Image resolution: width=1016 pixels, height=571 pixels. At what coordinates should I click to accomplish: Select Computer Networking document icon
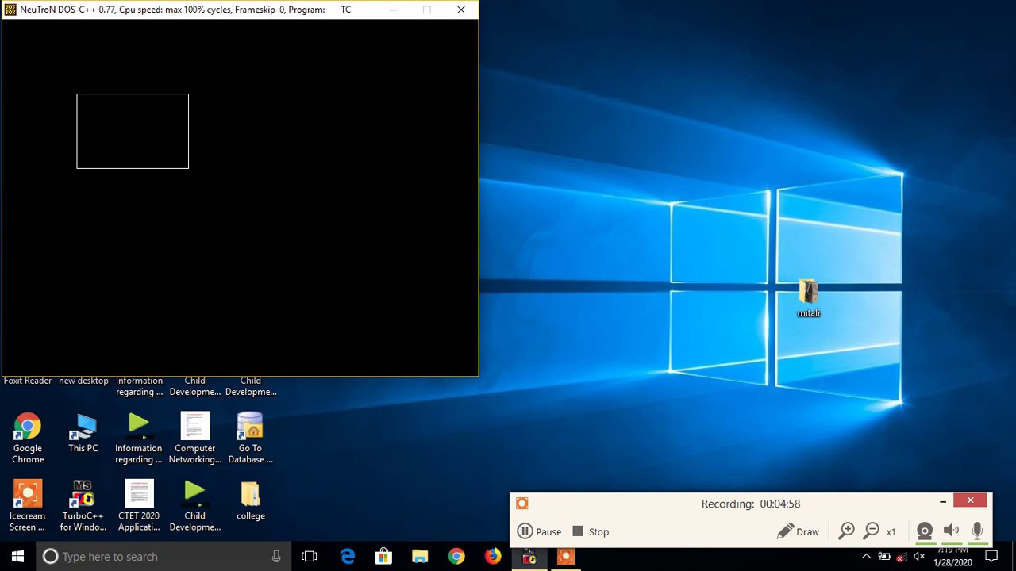click(195, 439)
